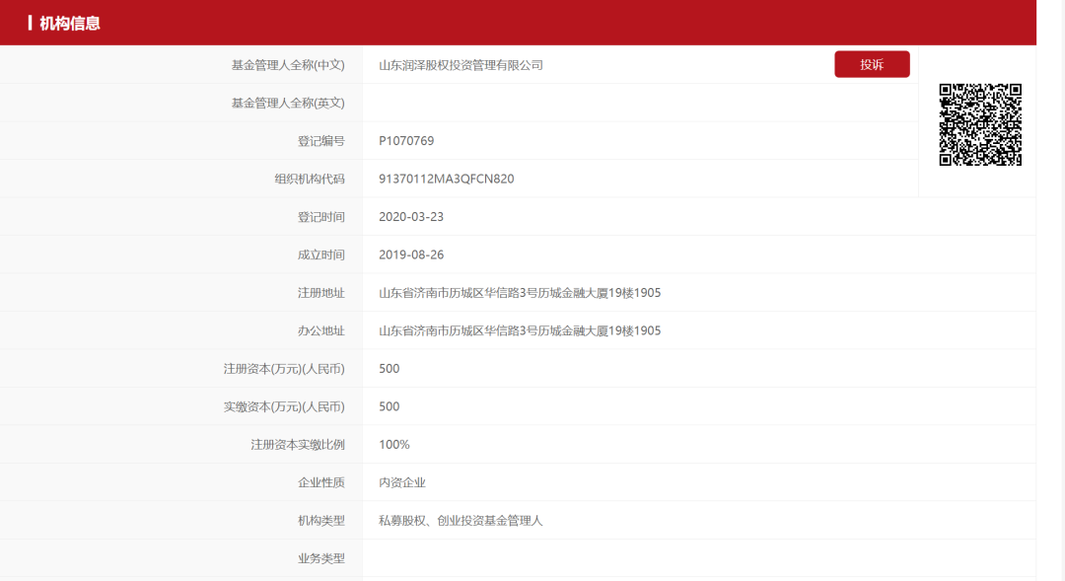Click the address text in 注册地址 row
Screen dimensions: 1065x581
(520, 293)
